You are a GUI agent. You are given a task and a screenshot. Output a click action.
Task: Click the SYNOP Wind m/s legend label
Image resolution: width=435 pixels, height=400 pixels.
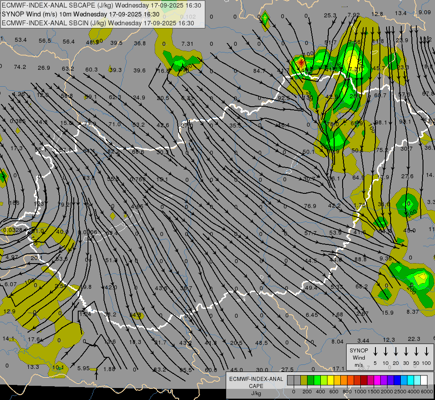click(x=359, y=357)
